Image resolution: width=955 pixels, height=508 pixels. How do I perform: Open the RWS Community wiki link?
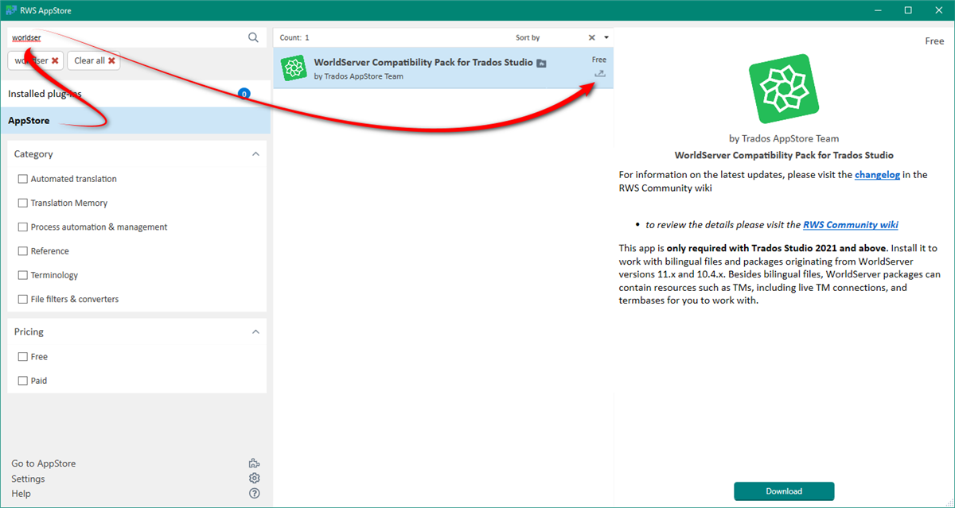[x=851, y=225]
